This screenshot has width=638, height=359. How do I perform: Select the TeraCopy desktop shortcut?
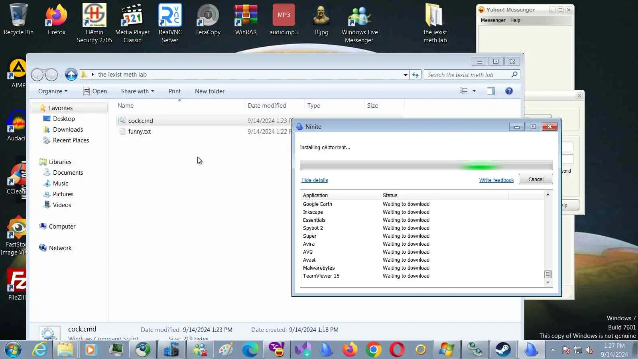208,19
